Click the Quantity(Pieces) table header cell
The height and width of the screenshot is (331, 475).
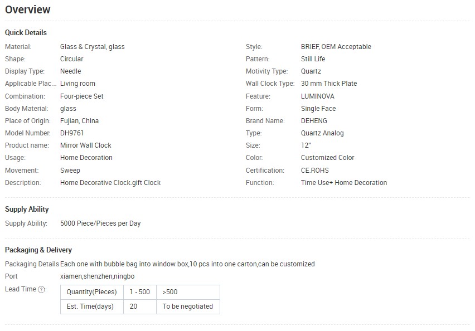92,292
